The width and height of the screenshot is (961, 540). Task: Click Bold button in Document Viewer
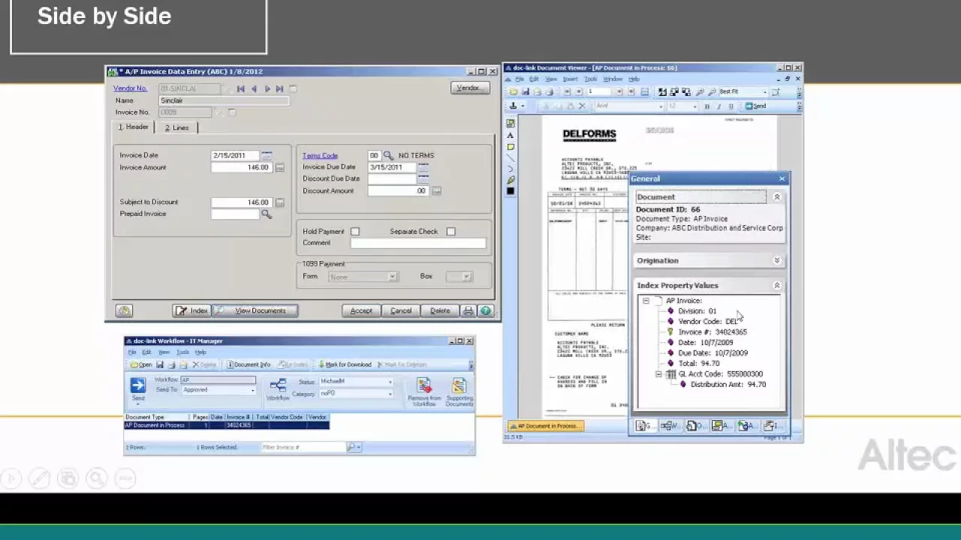pos(706,106)
